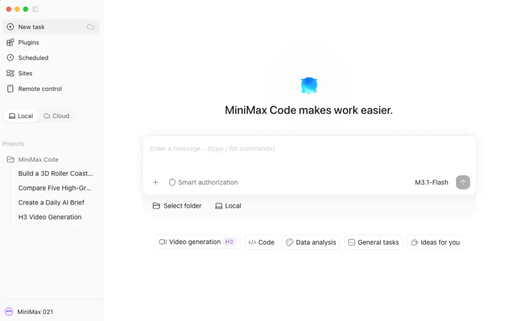Screen dimensions: 510x321
Task: Click the plus attachment icon
Action: 155,182
